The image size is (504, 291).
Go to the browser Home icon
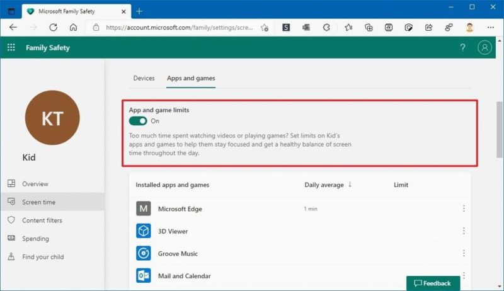click(74, 28)
